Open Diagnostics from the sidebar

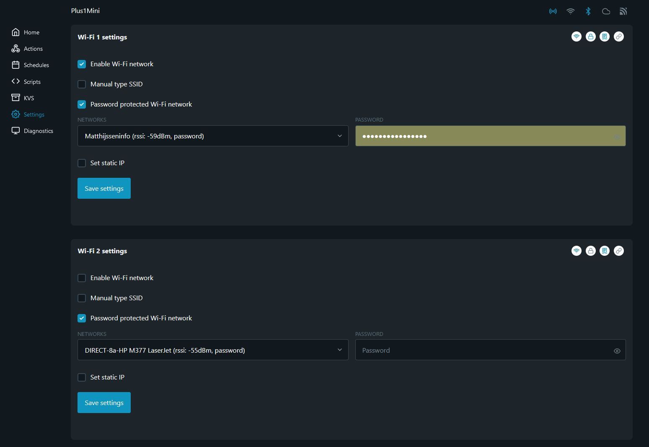point(38,131)
